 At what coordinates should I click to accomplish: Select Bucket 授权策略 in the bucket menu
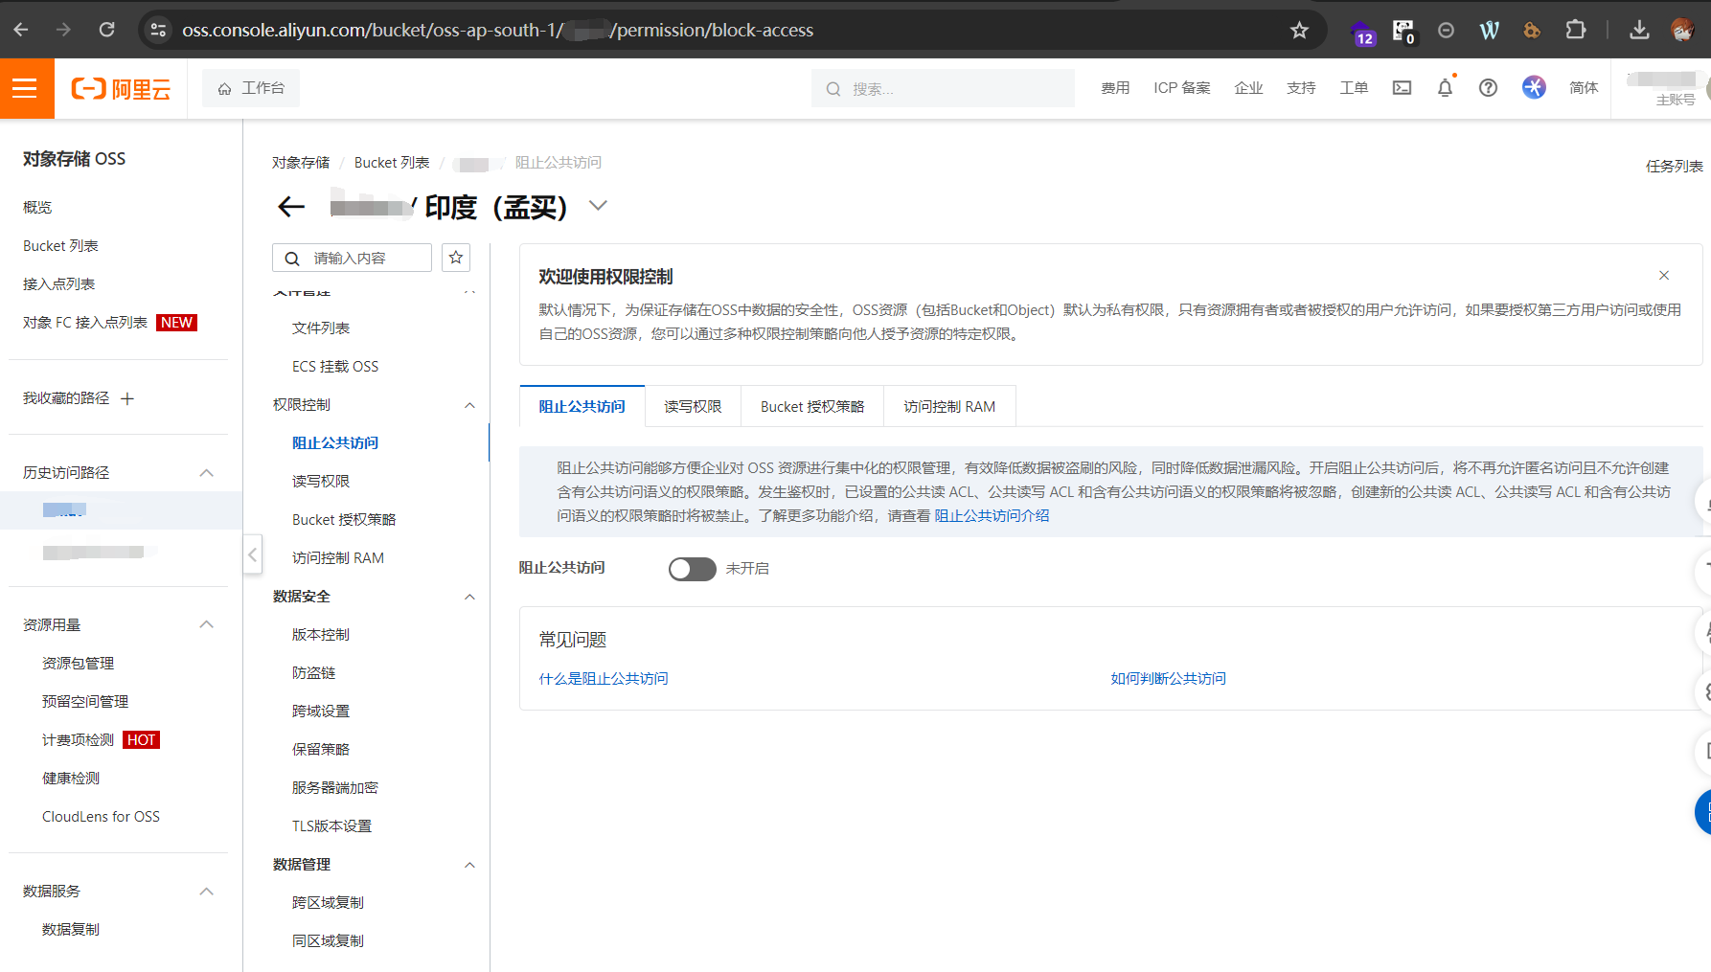(344, 519)
